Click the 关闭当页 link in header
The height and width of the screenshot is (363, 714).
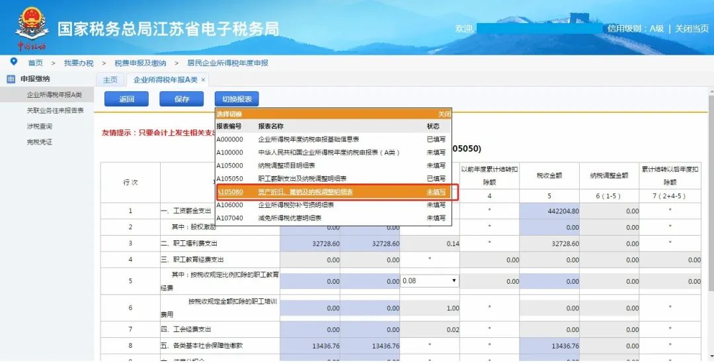[692, 29]
